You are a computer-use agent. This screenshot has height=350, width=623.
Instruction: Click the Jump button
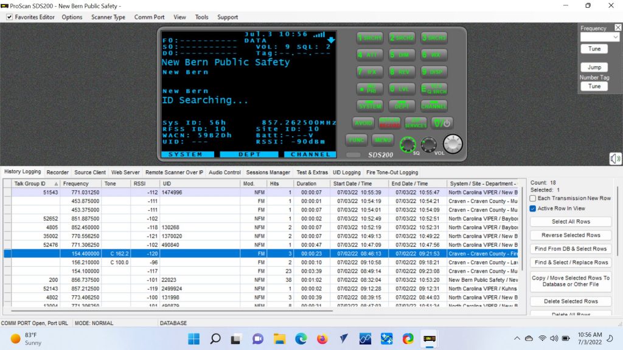click(594, 67)
